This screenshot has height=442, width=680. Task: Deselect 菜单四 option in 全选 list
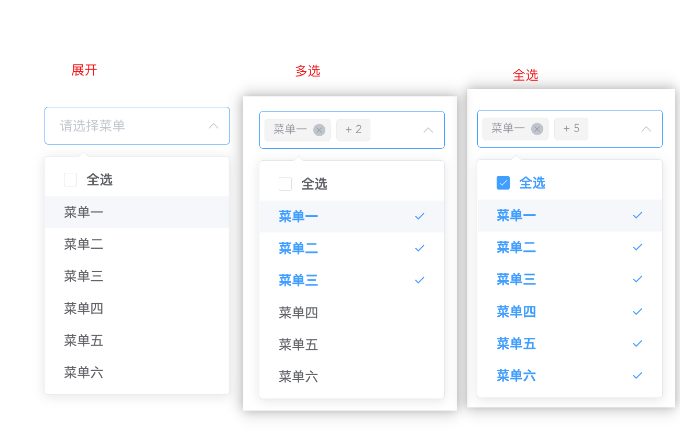[x=570, y=312]
